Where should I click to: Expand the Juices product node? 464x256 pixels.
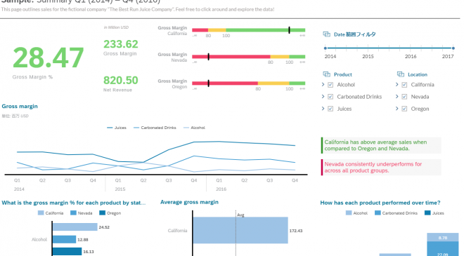tap(323, 109)
